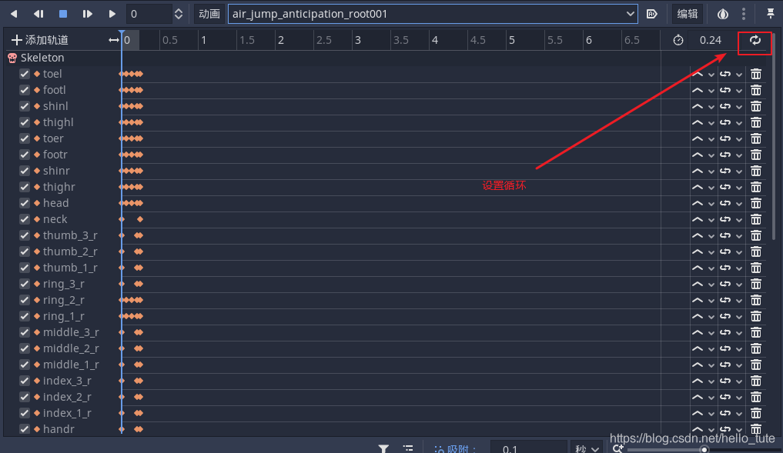This screenshot has height=453, width=783.
Task: Expand loop wrap dropdown arrow for toer track
Action: [739, 139]
